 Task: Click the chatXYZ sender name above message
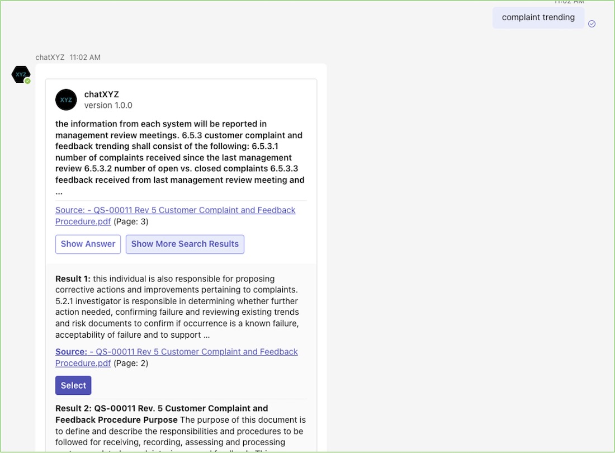pos(50,57)
